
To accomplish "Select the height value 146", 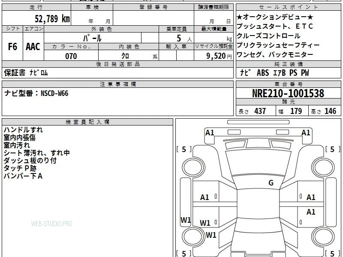I will [x=330, y=111].
